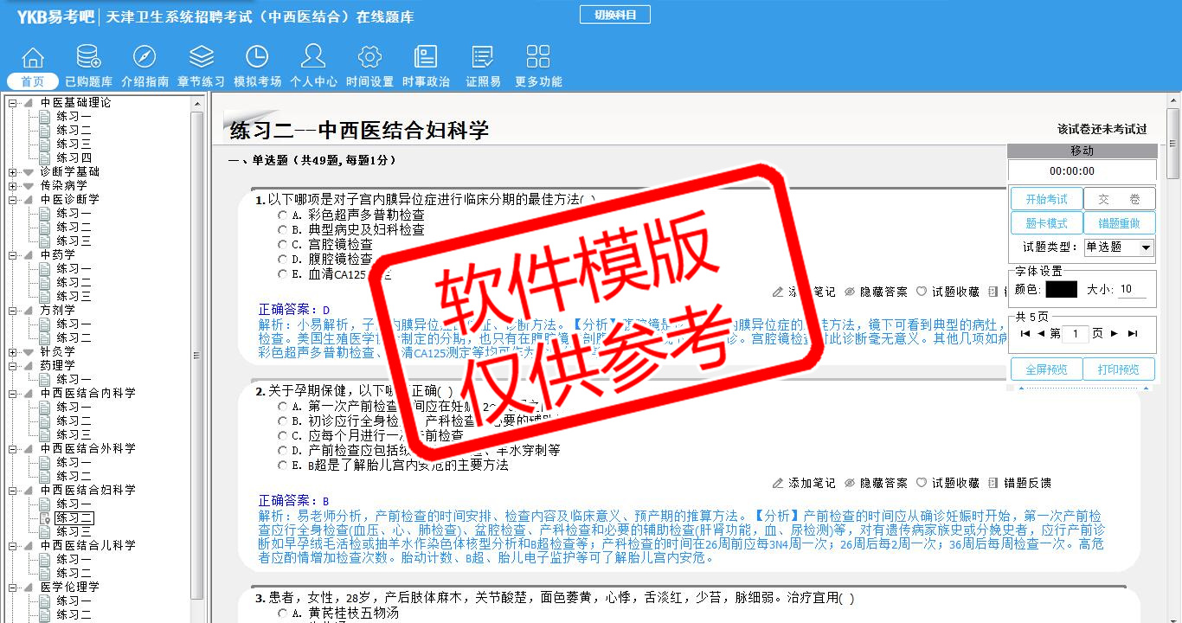This screenshot has width=1182, height=623.
Task: Expand the 诊断学基础 tree node
Action: pyautogui.click(x=13, y=171)
